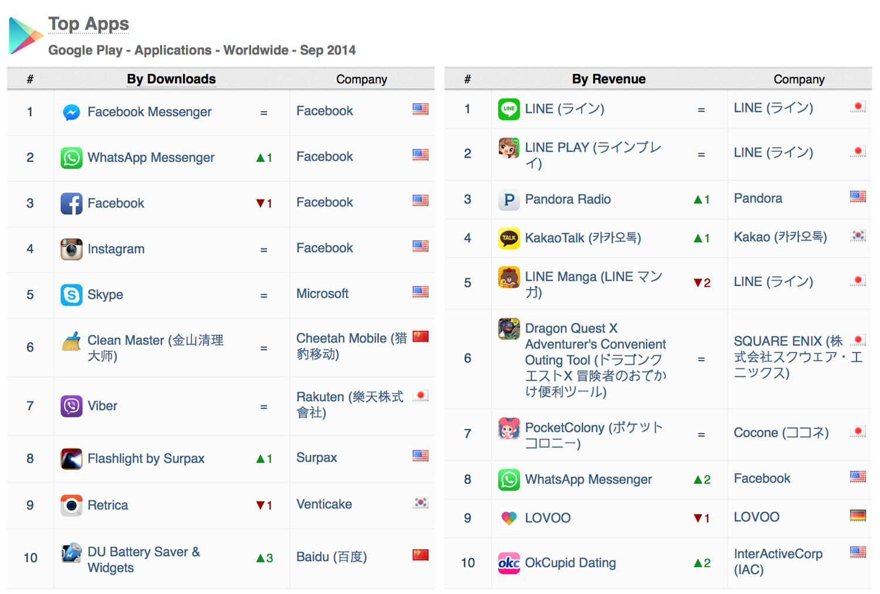Click the Retrica camera icon
This screenshot has width=880, height=594.
click(72, 505)
